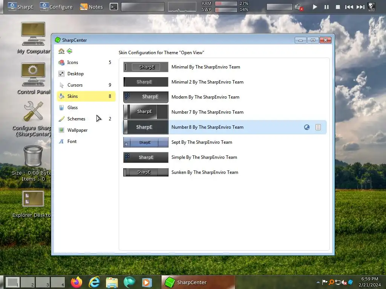Open the SharpE menu in the top bar
The width and height of the screenshot is (386, 289).
pos(20,7)
